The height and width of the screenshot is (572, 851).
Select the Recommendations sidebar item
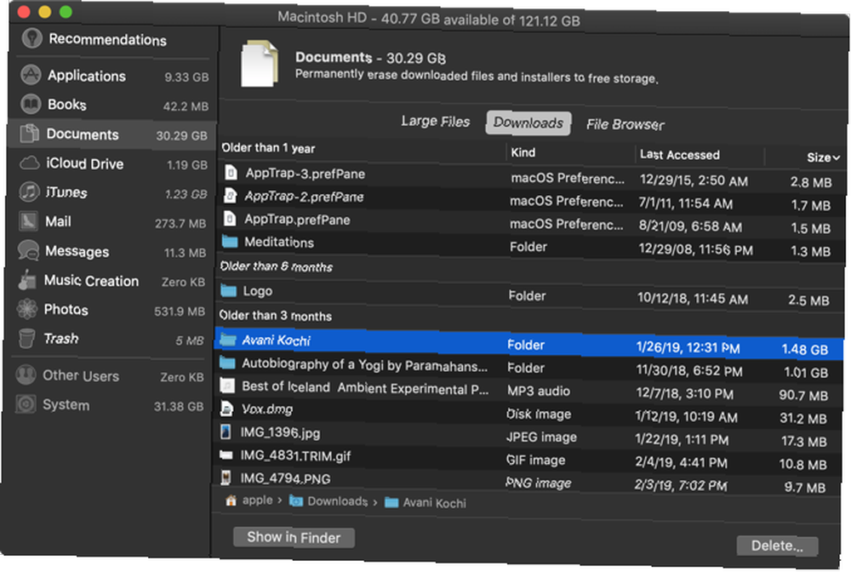[109, 39]
